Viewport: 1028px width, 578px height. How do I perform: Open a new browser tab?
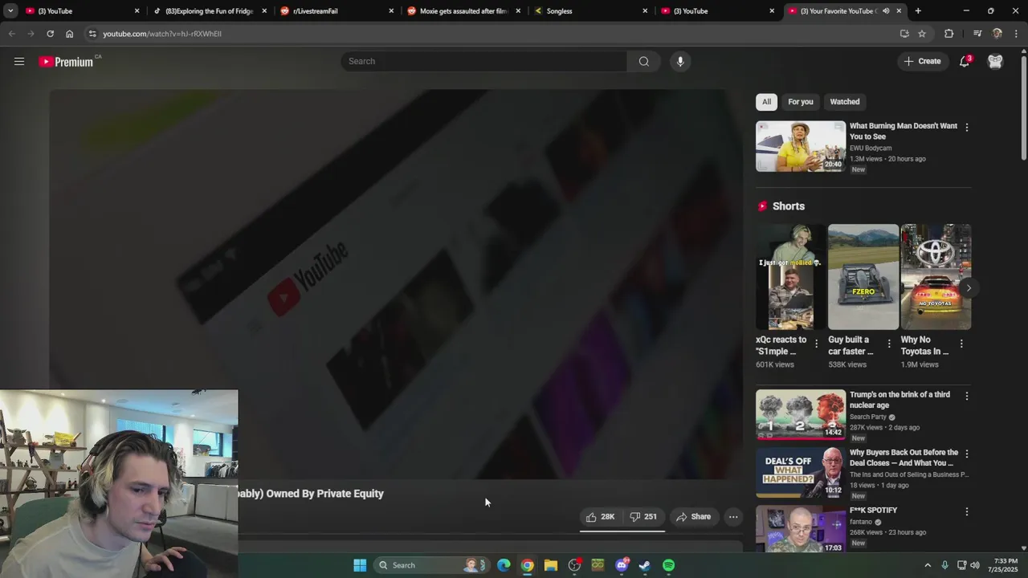point(918,11)
